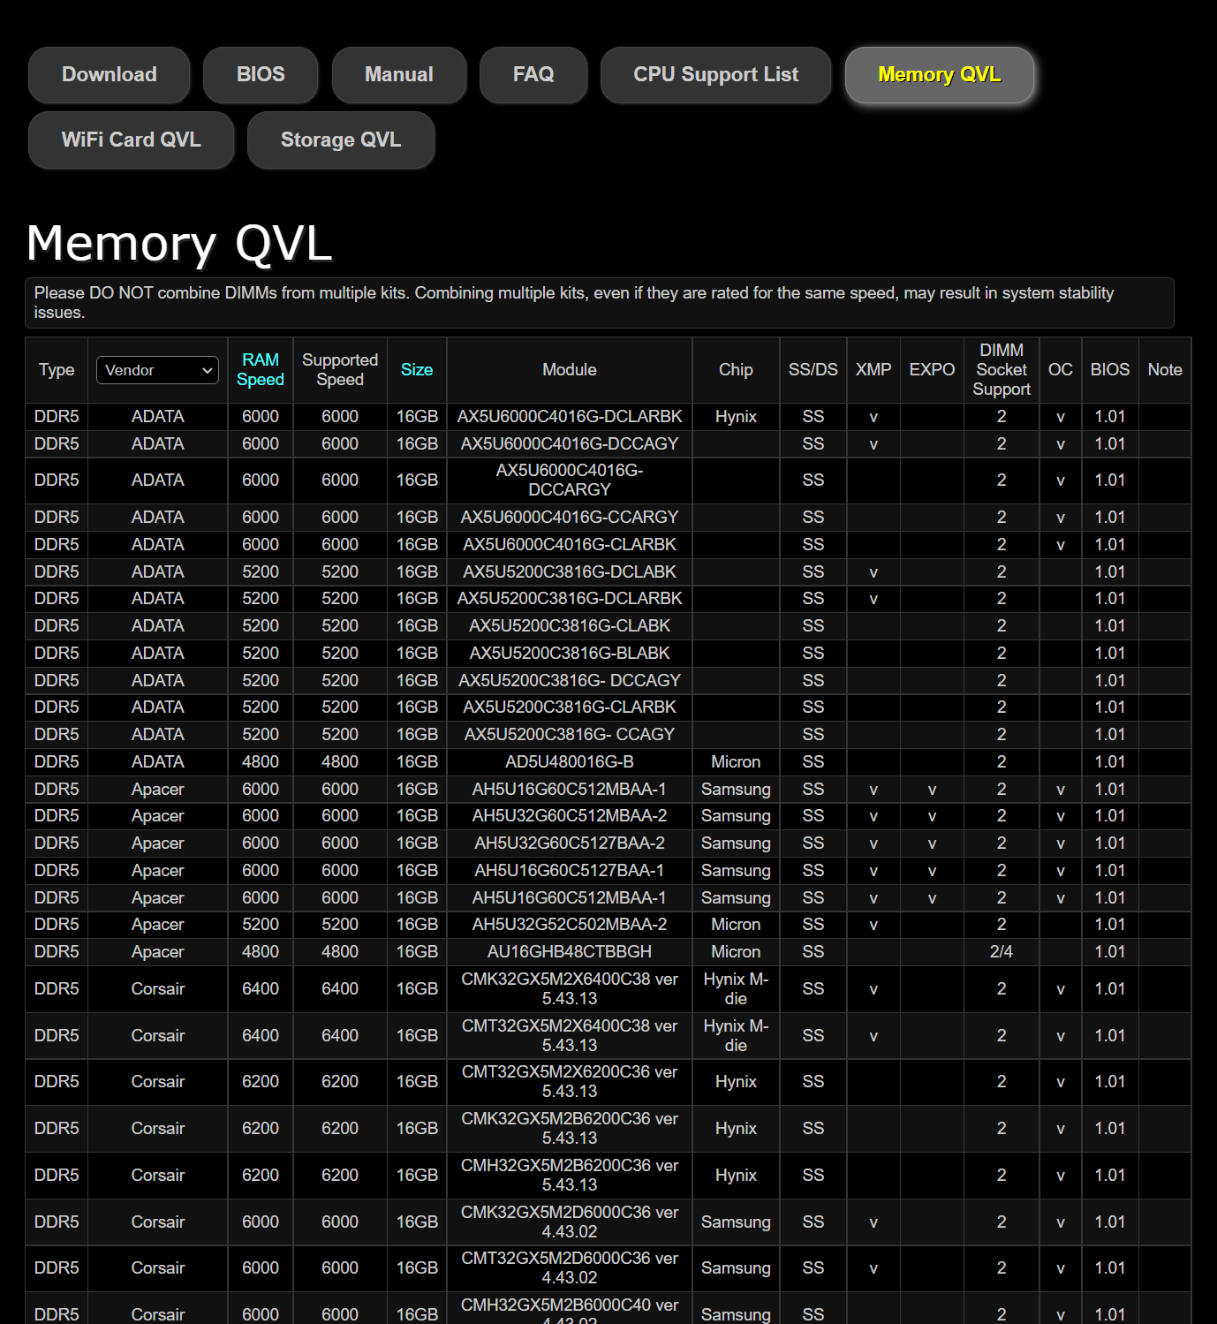Open the Download tab

pyautogui.click(x=110, y=75)
